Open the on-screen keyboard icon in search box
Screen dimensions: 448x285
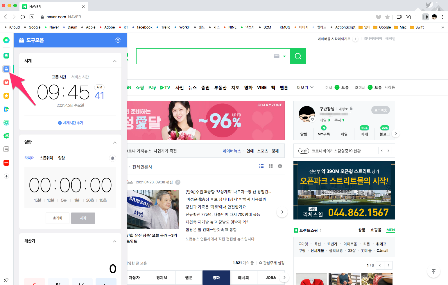(277, 56)
